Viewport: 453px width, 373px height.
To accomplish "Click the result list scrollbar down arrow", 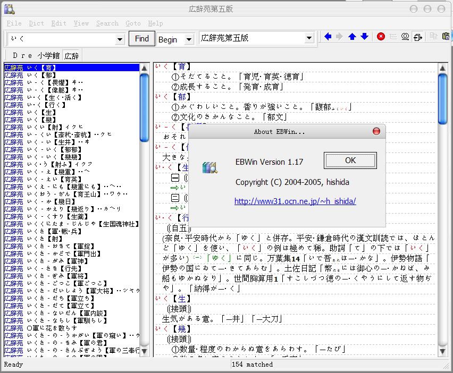I will point(144,351).
